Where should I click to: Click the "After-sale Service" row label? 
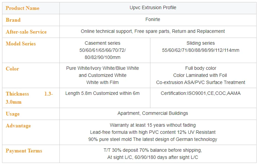click(x=26, y=32)
